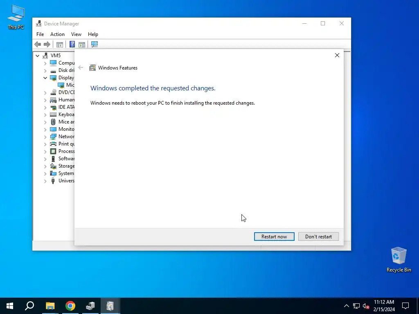Screen dimensions: 419x314
Task: Click Scan for hardware changes icon
Action: [95, 44]
